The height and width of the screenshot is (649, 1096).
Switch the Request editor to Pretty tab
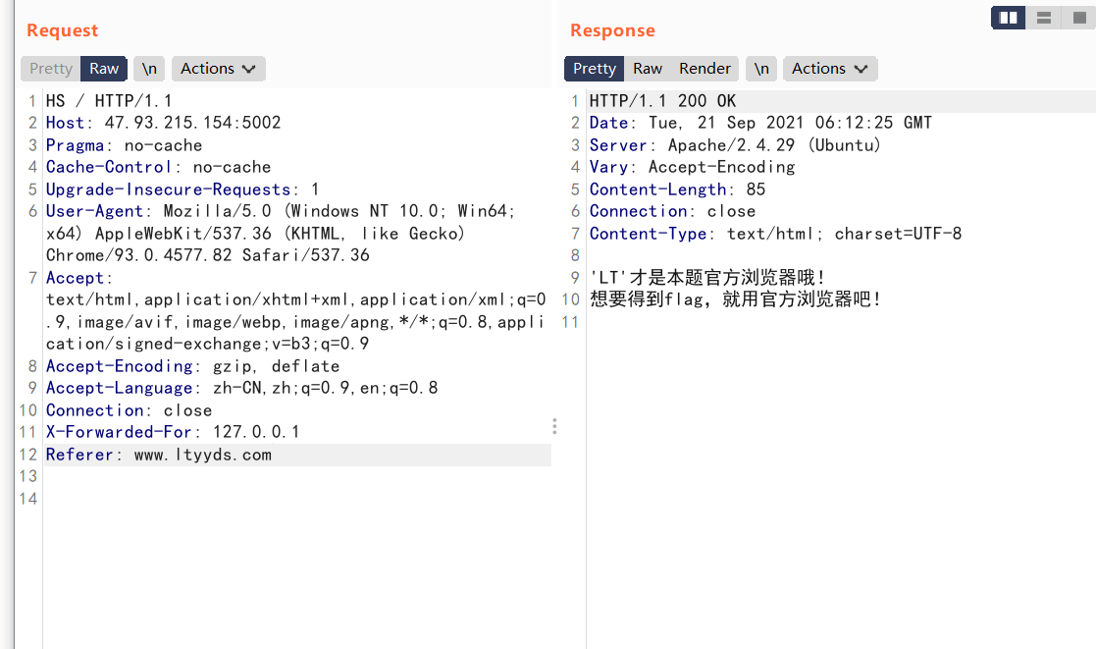pyautogui.click(x=49, y=69)
